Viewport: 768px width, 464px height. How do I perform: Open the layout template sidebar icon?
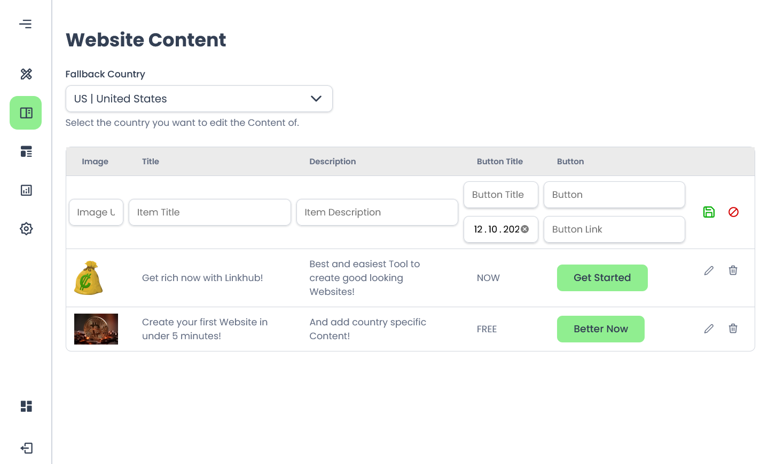pyautogui.click(x=26, y=151)
